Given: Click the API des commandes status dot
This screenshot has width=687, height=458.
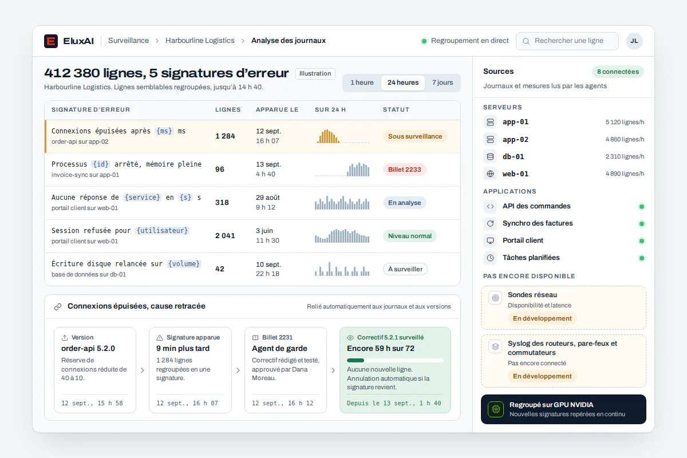Looking at the screenshot, I should (x=642, y=206).
